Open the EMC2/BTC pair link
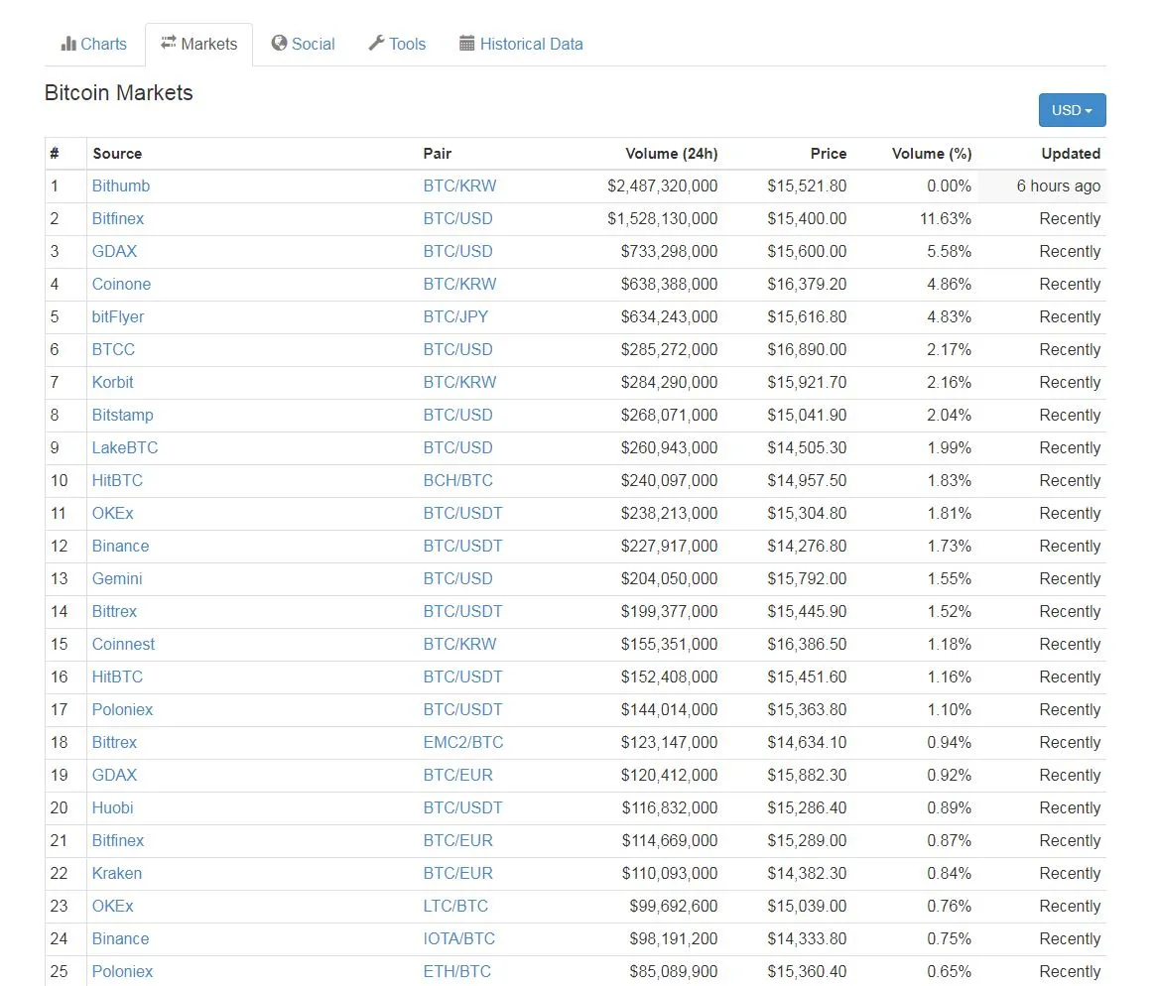The image size is (1156, 986). click(x=463, y=743)
